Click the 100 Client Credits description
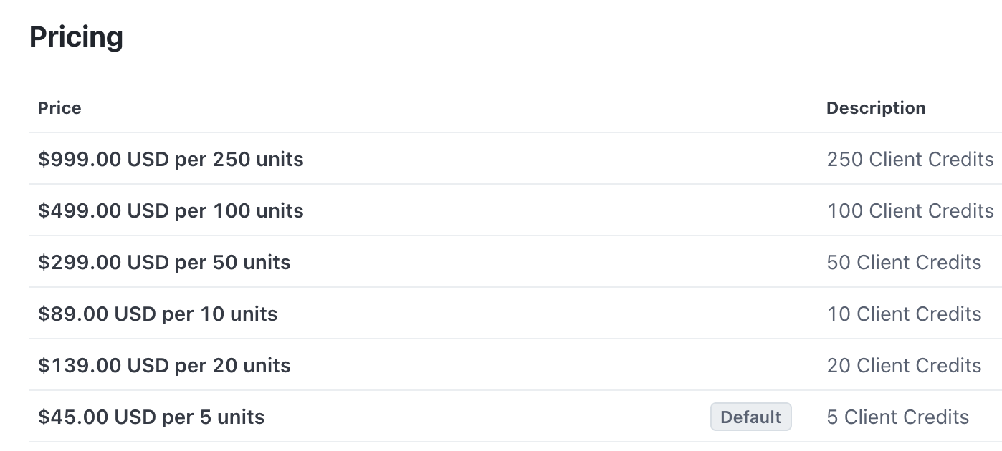Viewport: 1002px width, 451px height. pos(910,210)
